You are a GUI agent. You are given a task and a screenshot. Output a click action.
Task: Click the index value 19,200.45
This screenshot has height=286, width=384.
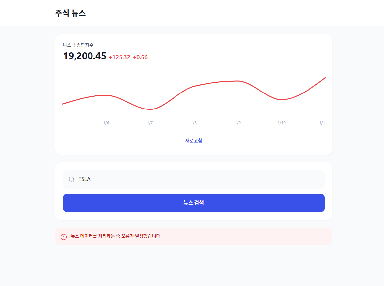pos(85,56)
